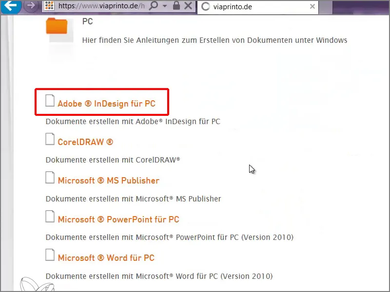Click the text 'Dokumente erstellen mit Microsoft® MS Publisher'
The width and height of the screenshot is (390, 292).
(x=134, y=199)
